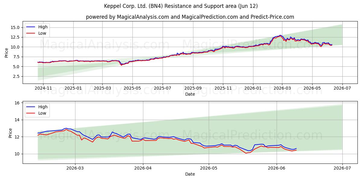362x181 pixels.
Task: Click the '2026-06' x-axis label in bottom chart
Action: [277, 168]
